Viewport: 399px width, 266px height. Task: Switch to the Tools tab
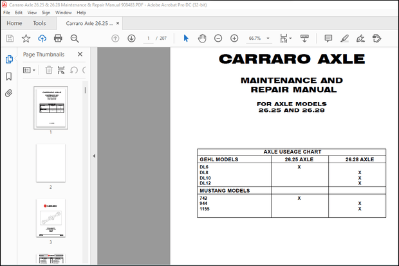[39, 23]
